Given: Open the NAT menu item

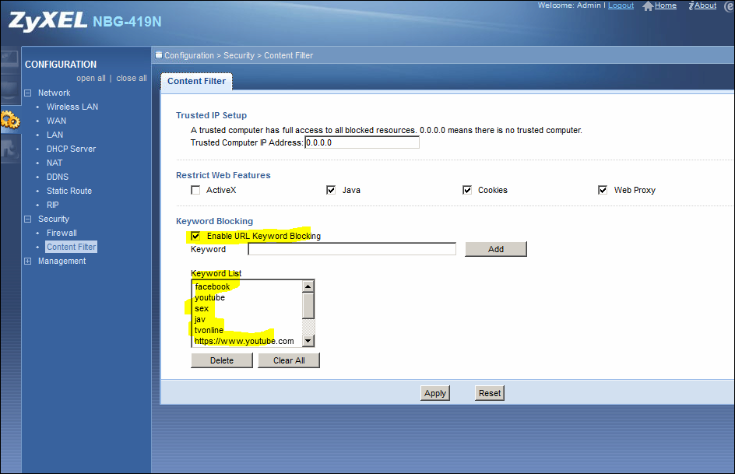Looking at the screenshot, I should tap(55, 163).
